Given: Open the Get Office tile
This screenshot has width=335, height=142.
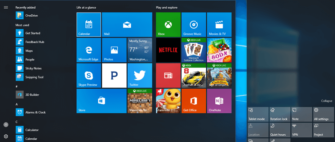Looking at the screenshot, I should coord(194,101).
